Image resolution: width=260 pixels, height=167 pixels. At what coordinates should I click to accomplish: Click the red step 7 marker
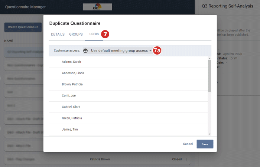pyautogui.click(x=105, y=34)
